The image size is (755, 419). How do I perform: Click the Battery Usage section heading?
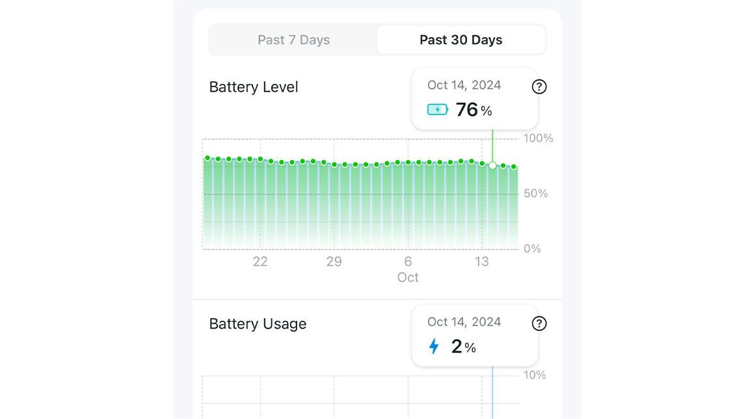point(258,324)
